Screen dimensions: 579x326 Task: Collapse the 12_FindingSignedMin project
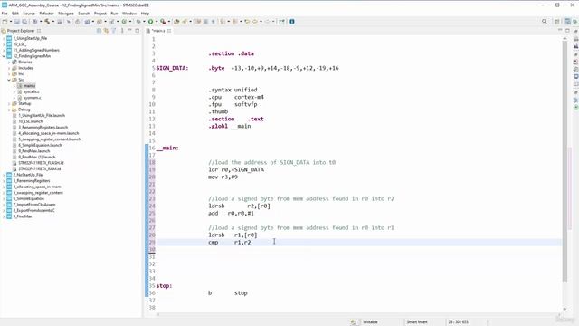(4, 56)
